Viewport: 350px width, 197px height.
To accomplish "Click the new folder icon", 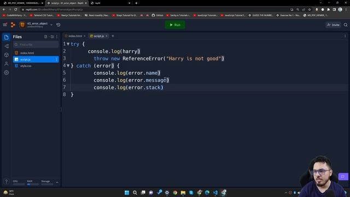I will pos(52,37).
